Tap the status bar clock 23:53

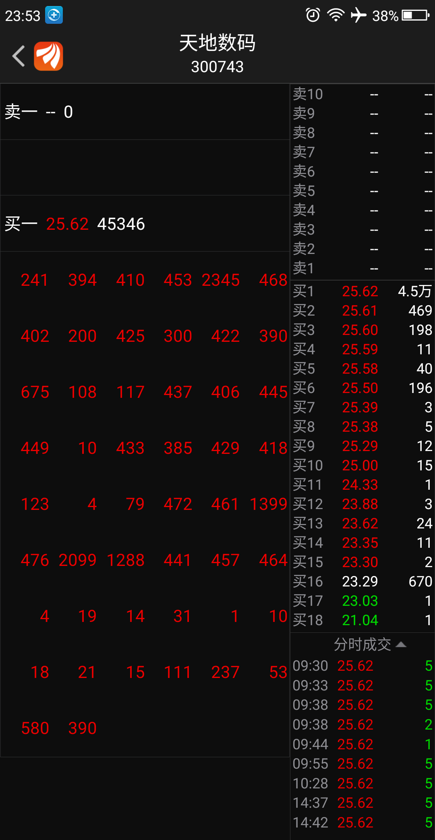[x=23, y=16]
